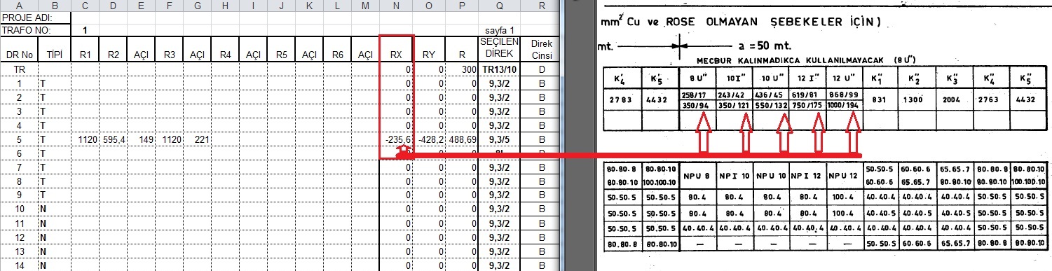Click NPU 10 in the document table

tap(772, 176)
